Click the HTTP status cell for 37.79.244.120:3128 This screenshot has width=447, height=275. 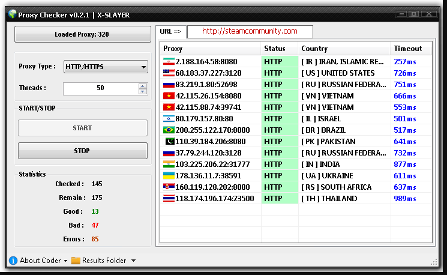(280, 153)
